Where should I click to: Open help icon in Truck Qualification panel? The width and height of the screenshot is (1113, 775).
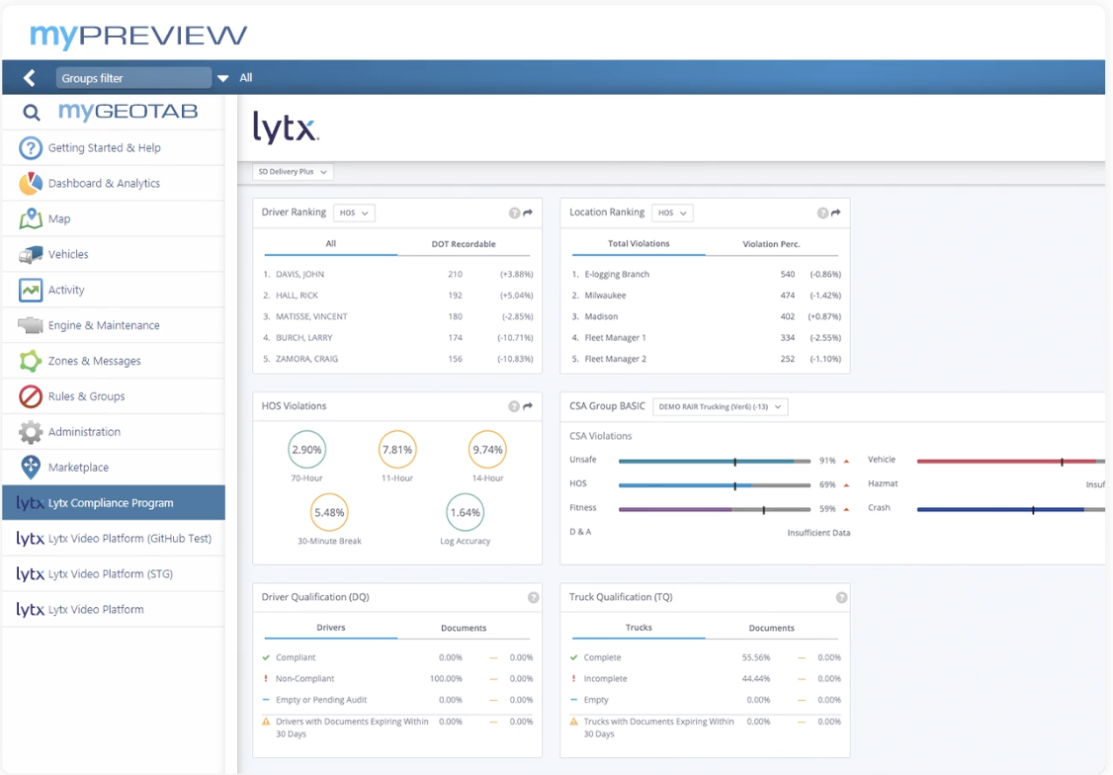point(841,598)
